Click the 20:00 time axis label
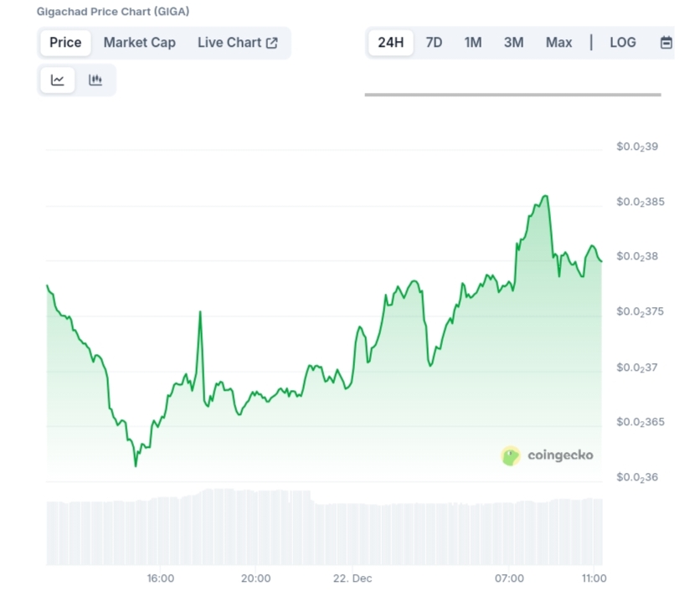700x596 pixels. coord(256,578)
